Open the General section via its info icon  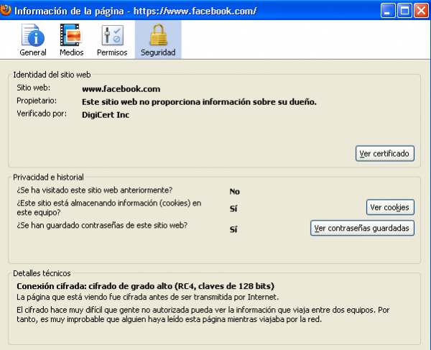(32, 34)
